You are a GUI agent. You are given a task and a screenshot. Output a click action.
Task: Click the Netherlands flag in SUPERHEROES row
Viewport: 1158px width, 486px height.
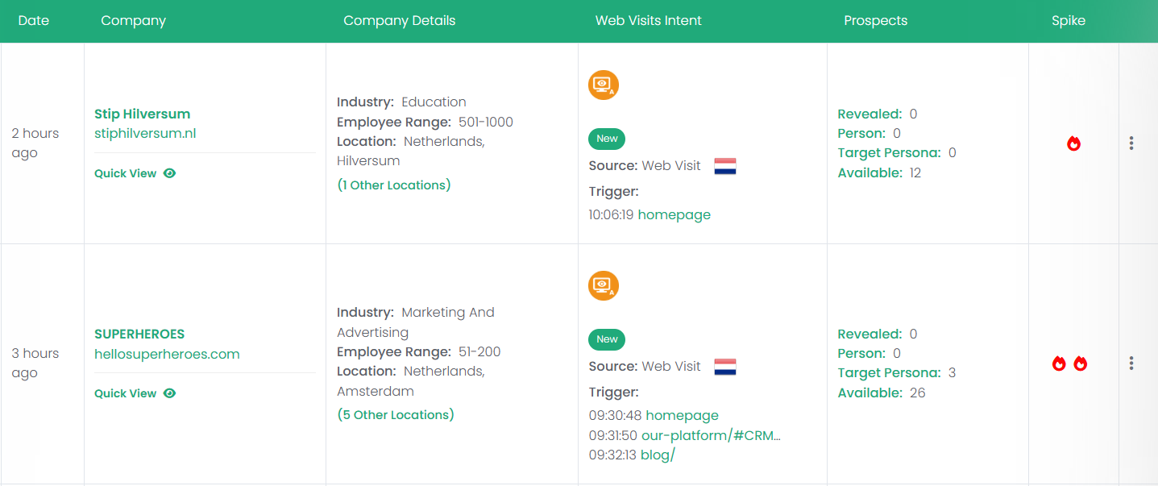point(725,367)
